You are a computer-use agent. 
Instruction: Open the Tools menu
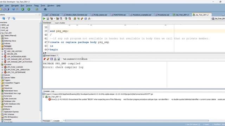coord(43,6)
